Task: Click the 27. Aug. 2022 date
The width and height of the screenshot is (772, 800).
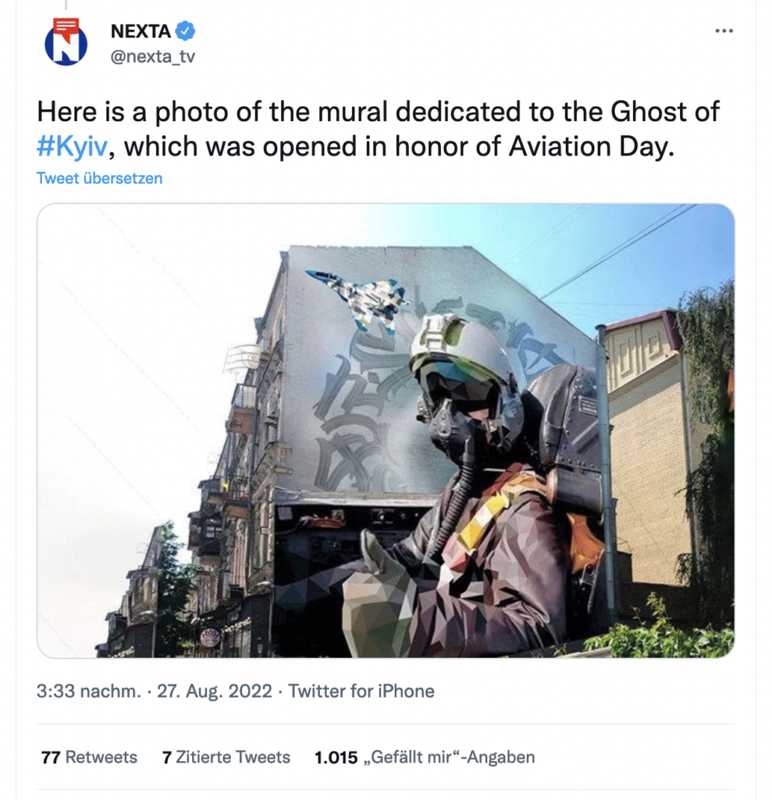Action: [214, 691]
